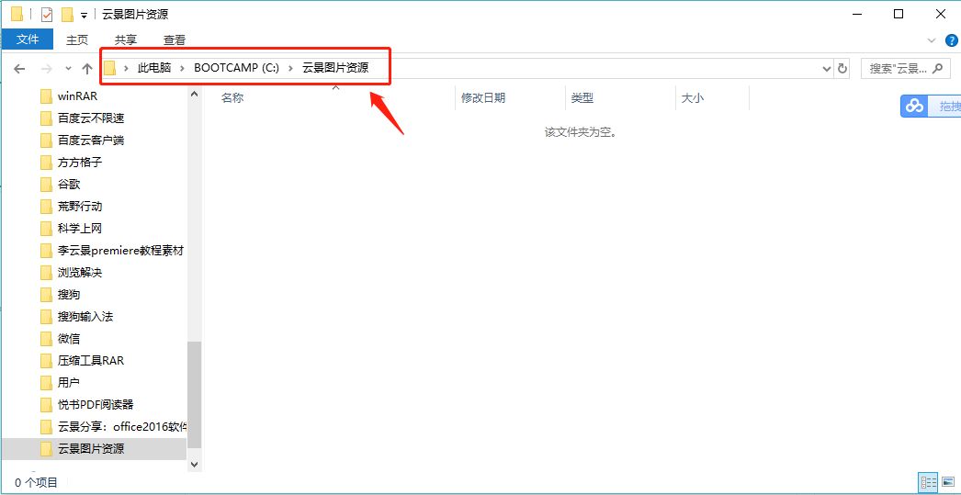Click the quick access properties checkmark icon

[x=47, y=14]
